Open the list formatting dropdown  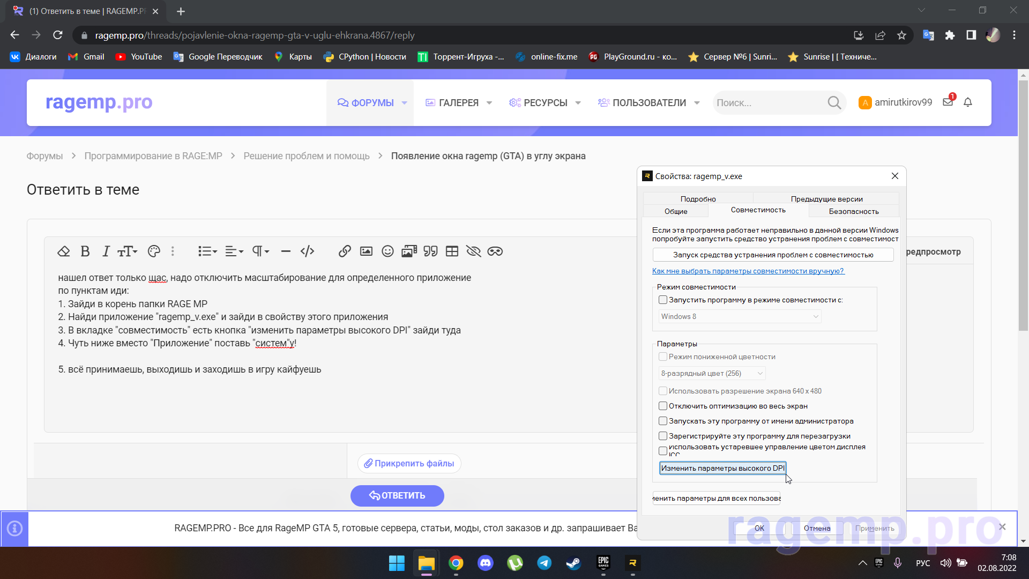tap(207, 251)
